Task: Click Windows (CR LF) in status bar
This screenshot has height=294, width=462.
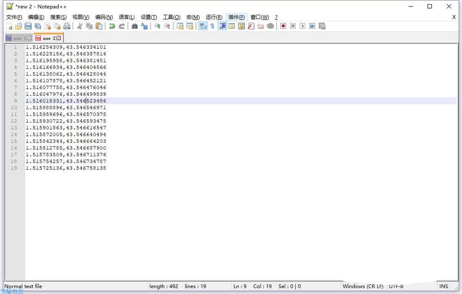Action: tap(363, 286)
